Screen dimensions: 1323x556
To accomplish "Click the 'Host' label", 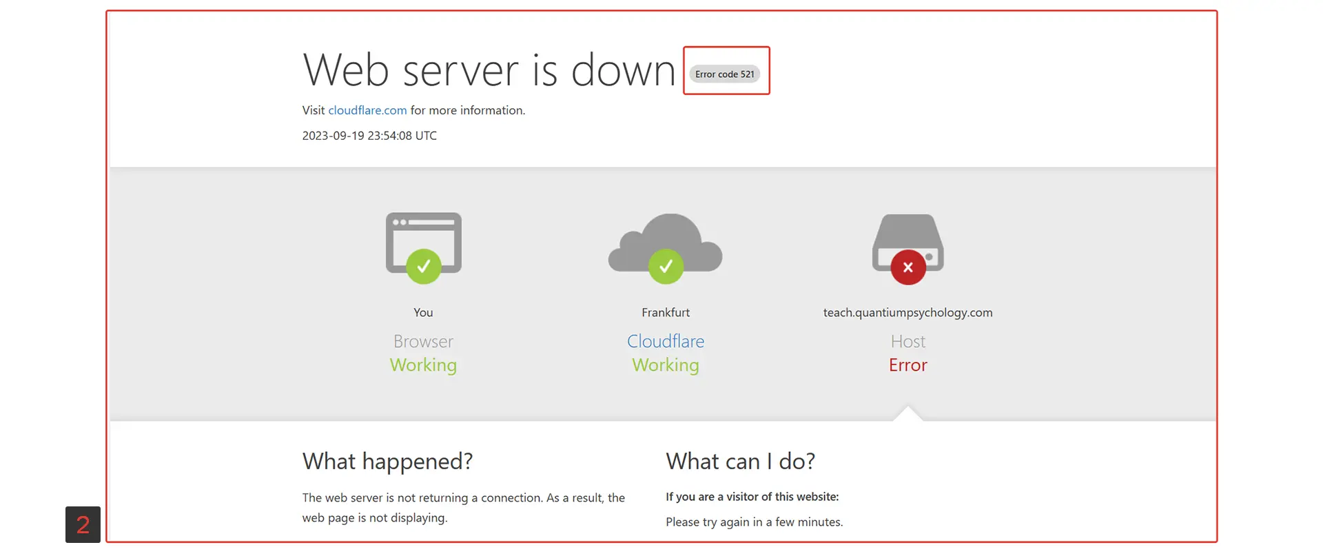I will point(907,341).
